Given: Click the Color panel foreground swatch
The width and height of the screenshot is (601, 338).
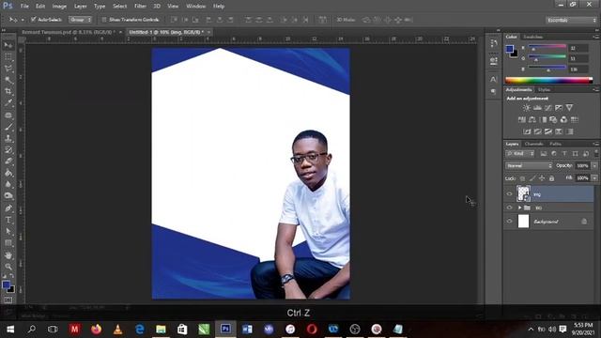Looking at the screenshot, I should 509,49.
